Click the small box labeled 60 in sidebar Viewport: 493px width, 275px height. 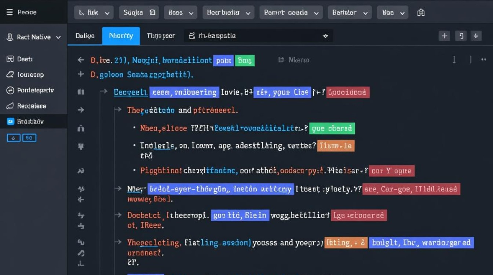[29, 138]
